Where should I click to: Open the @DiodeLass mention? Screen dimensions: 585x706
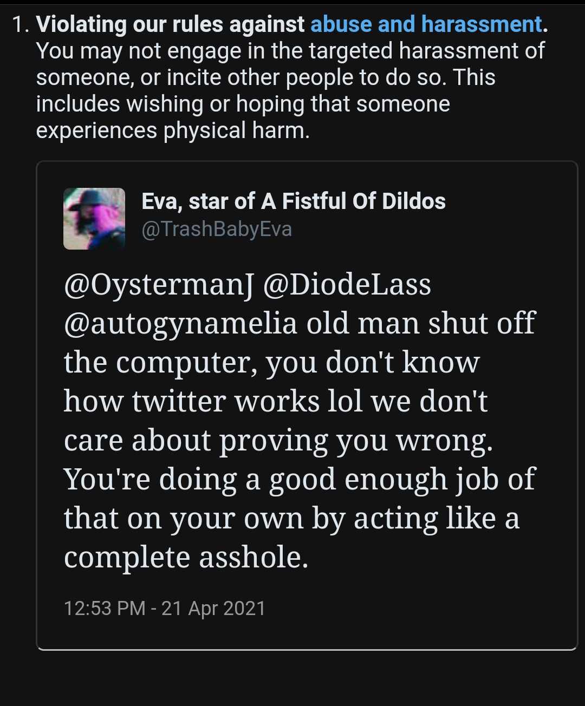point(347,285)
